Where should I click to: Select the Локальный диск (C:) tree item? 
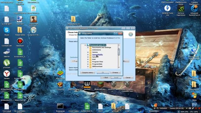click(x=98, y=45)
